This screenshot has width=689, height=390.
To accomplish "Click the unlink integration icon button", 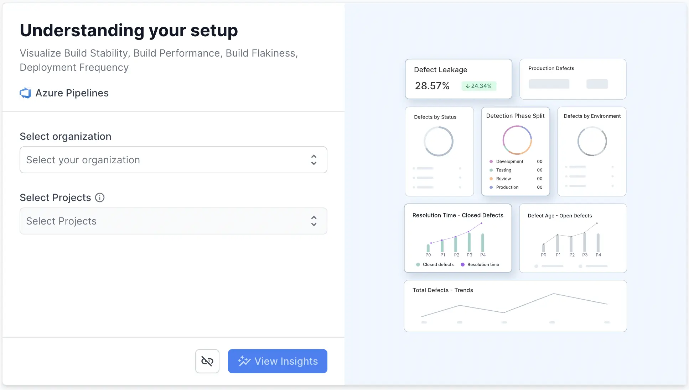I will 207,361.
